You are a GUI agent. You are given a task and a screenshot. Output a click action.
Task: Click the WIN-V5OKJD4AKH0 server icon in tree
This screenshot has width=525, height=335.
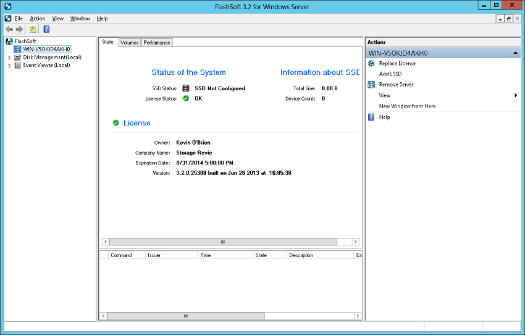pos(17,49)
